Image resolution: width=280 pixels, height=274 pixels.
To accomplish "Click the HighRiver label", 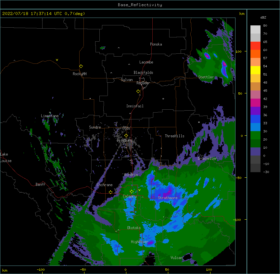I will [140, 242].
